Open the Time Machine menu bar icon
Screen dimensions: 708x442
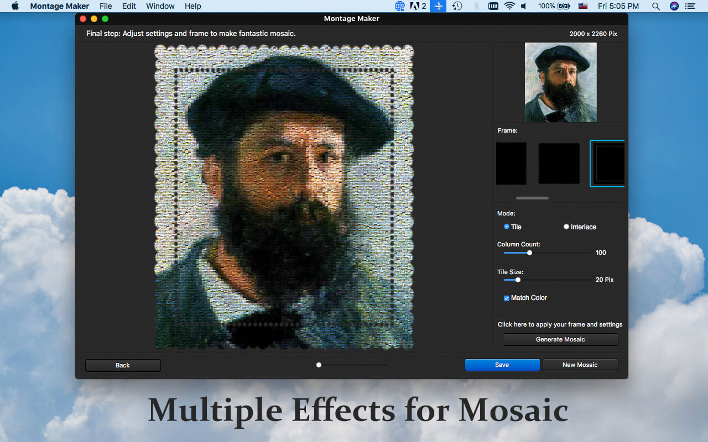point(457,6)
